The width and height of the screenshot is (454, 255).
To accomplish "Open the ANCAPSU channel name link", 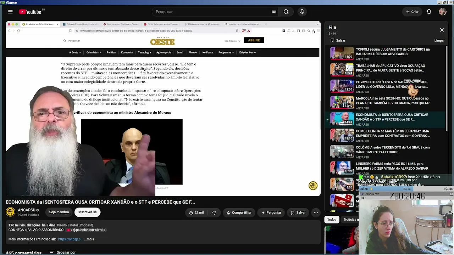I will pos(27,210).
